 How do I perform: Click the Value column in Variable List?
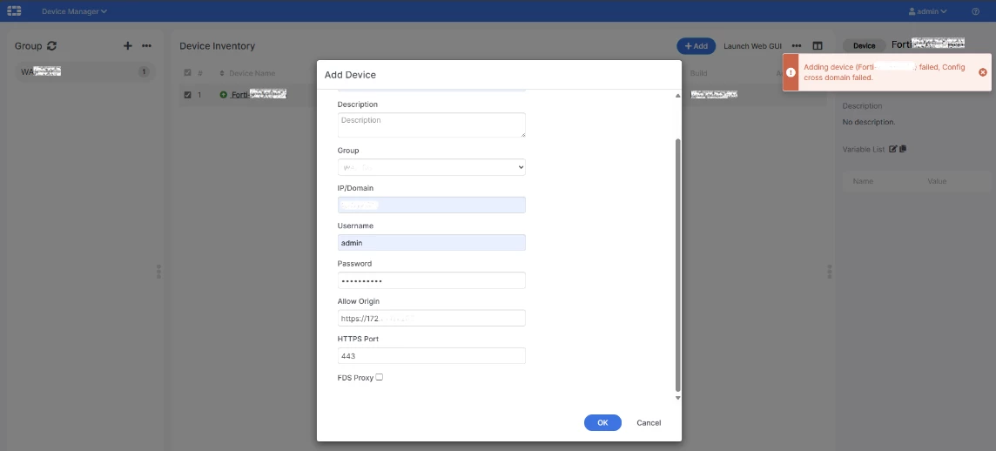tap(937, 181)
